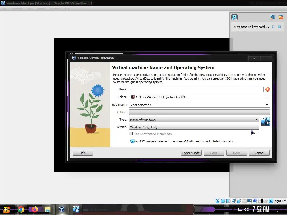Click the Right Ctrl host key label
Image resolution: width=287 pixels, height=215 pixels.
click(x=280, y=201)
